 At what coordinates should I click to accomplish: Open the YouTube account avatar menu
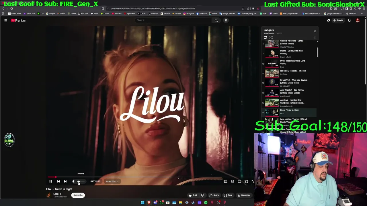tap(358, 20)
